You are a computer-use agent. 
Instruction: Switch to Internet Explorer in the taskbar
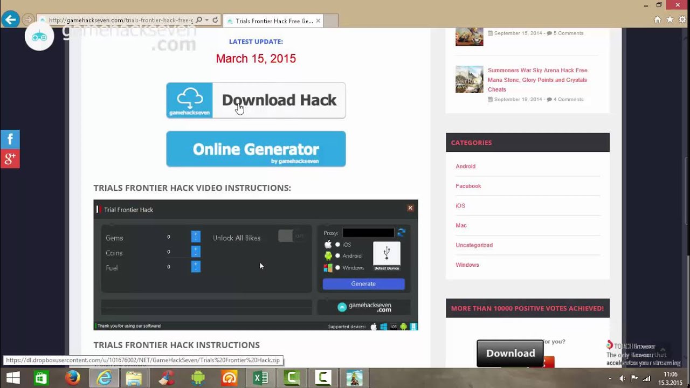pos(103,378)
